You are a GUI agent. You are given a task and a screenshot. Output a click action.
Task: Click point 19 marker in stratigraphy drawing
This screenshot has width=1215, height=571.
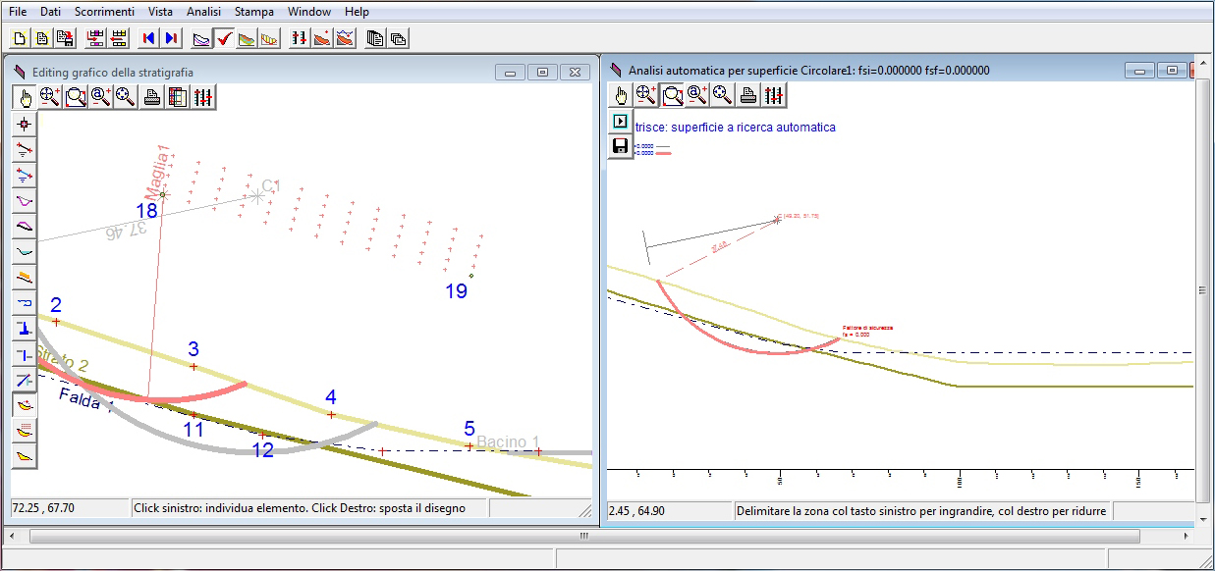(x=471, y=276)
